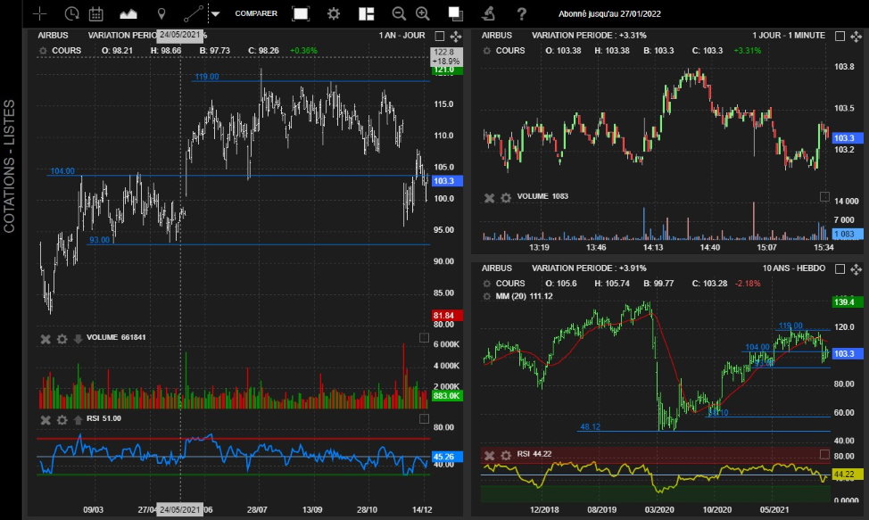Move the VOLUME 661841 indicator down

(78, 339)
